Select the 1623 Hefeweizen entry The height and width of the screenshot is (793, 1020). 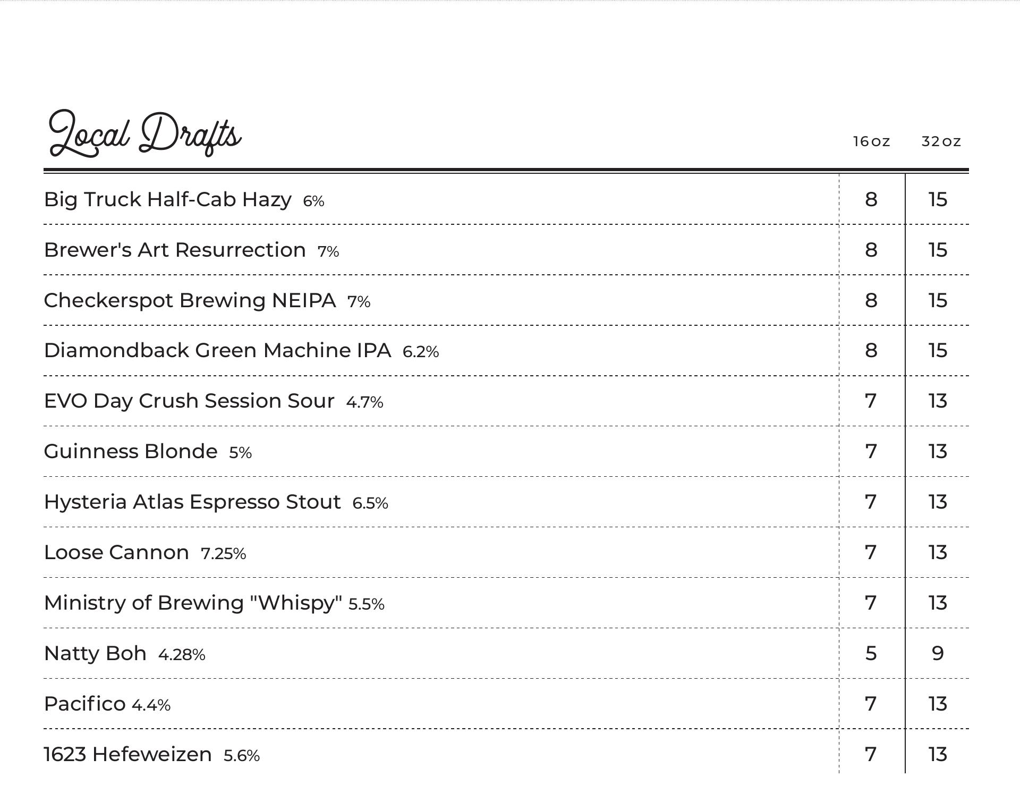127,755
